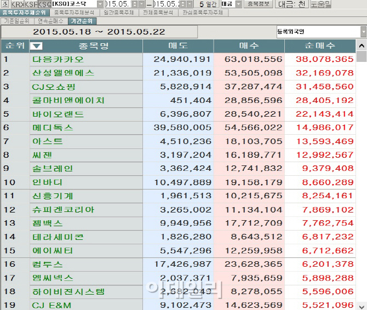The image size is (367, 310).
Task: Click the end date stepper arrows
Action: coord(183,4)
